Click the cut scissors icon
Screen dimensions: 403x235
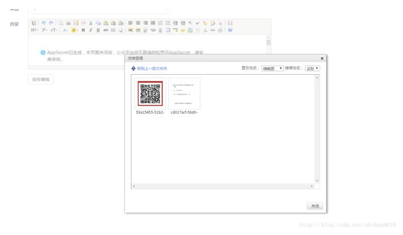[x=91, y=23]
